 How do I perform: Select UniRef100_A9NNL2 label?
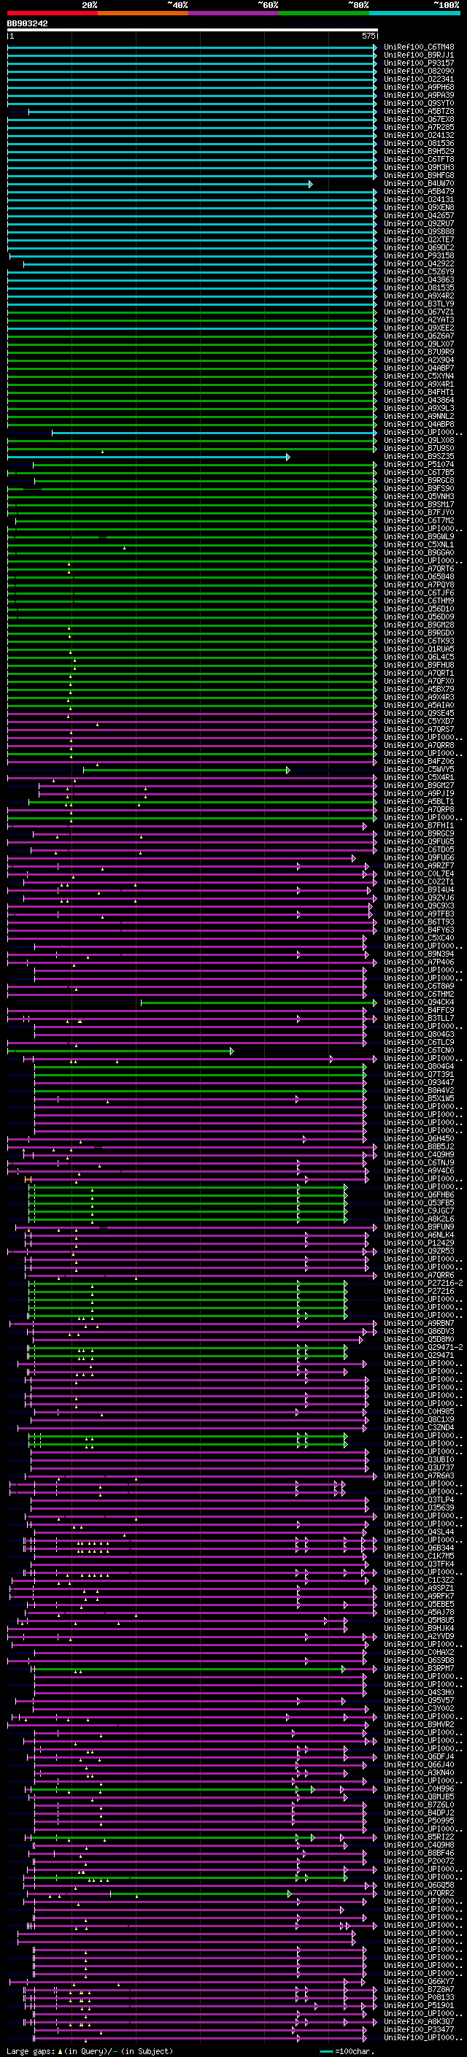tap(419, 416)
